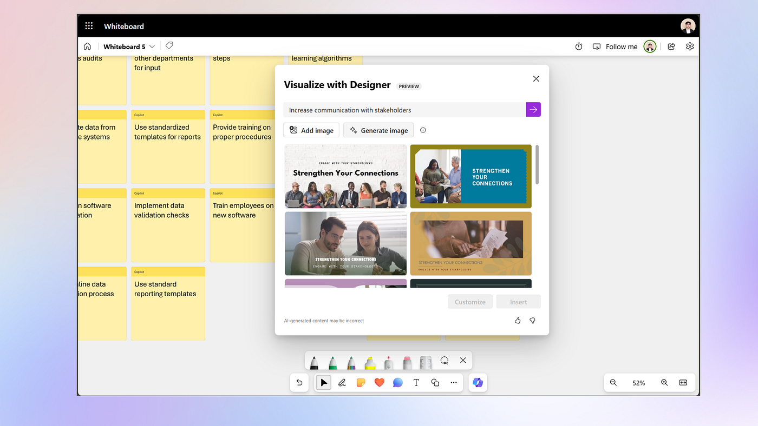Select the red-tipped marker tool
This screenshot has width=758, height=426.
tap(388, 362)
